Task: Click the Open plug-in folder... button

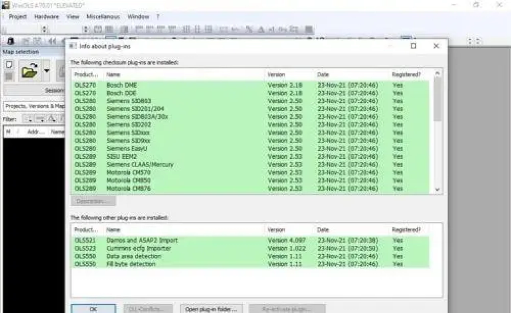Action: click(x=211, y=309)
